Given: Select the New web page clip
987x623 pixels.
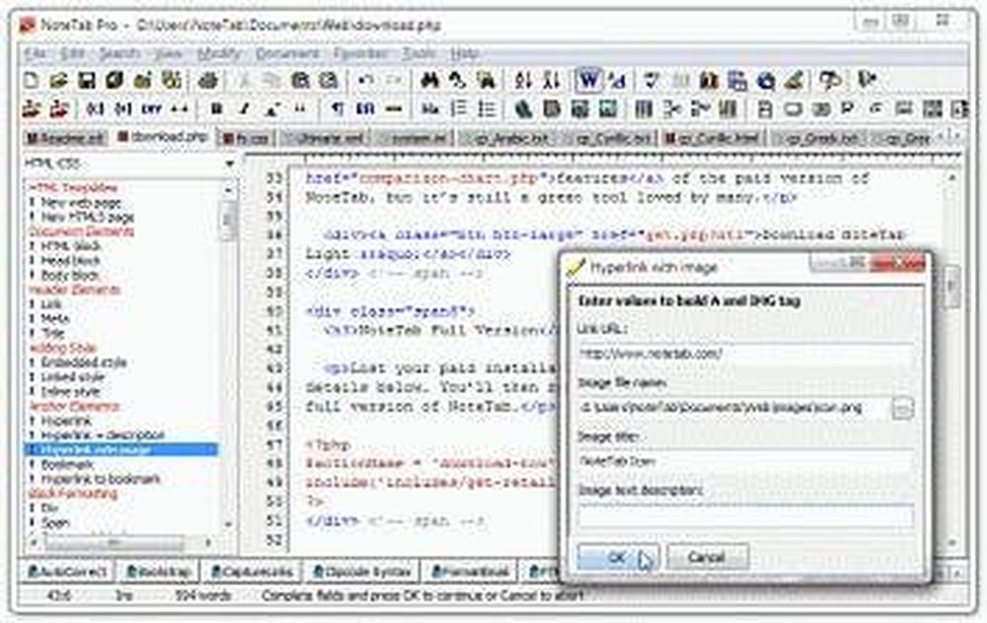Looking at the screenshot, I should (x=80, y=203).
